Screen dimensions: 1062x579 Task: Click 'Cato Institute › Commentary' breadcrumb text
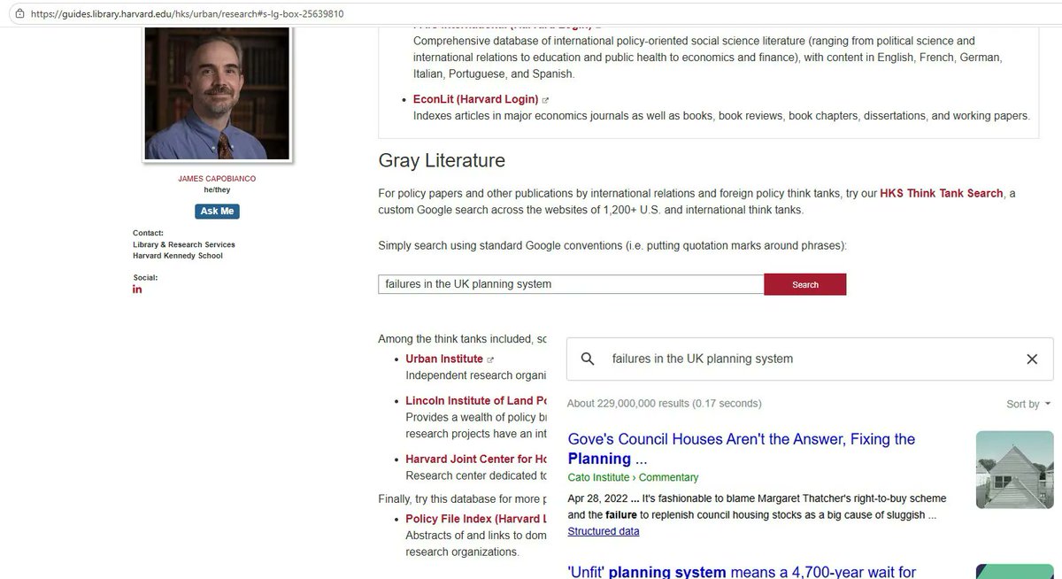point(633,477)
